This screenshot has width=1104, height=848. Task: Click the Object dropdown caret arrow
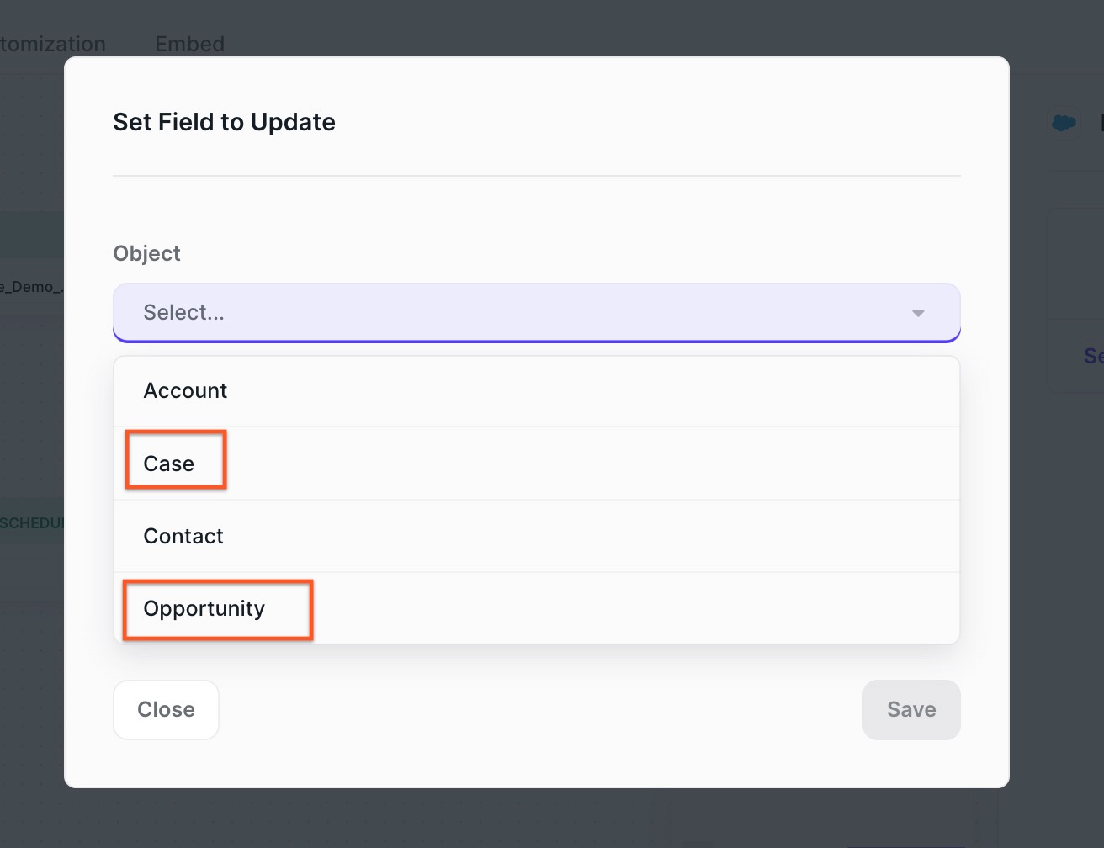pyautogui.click(x=918, y=313)
